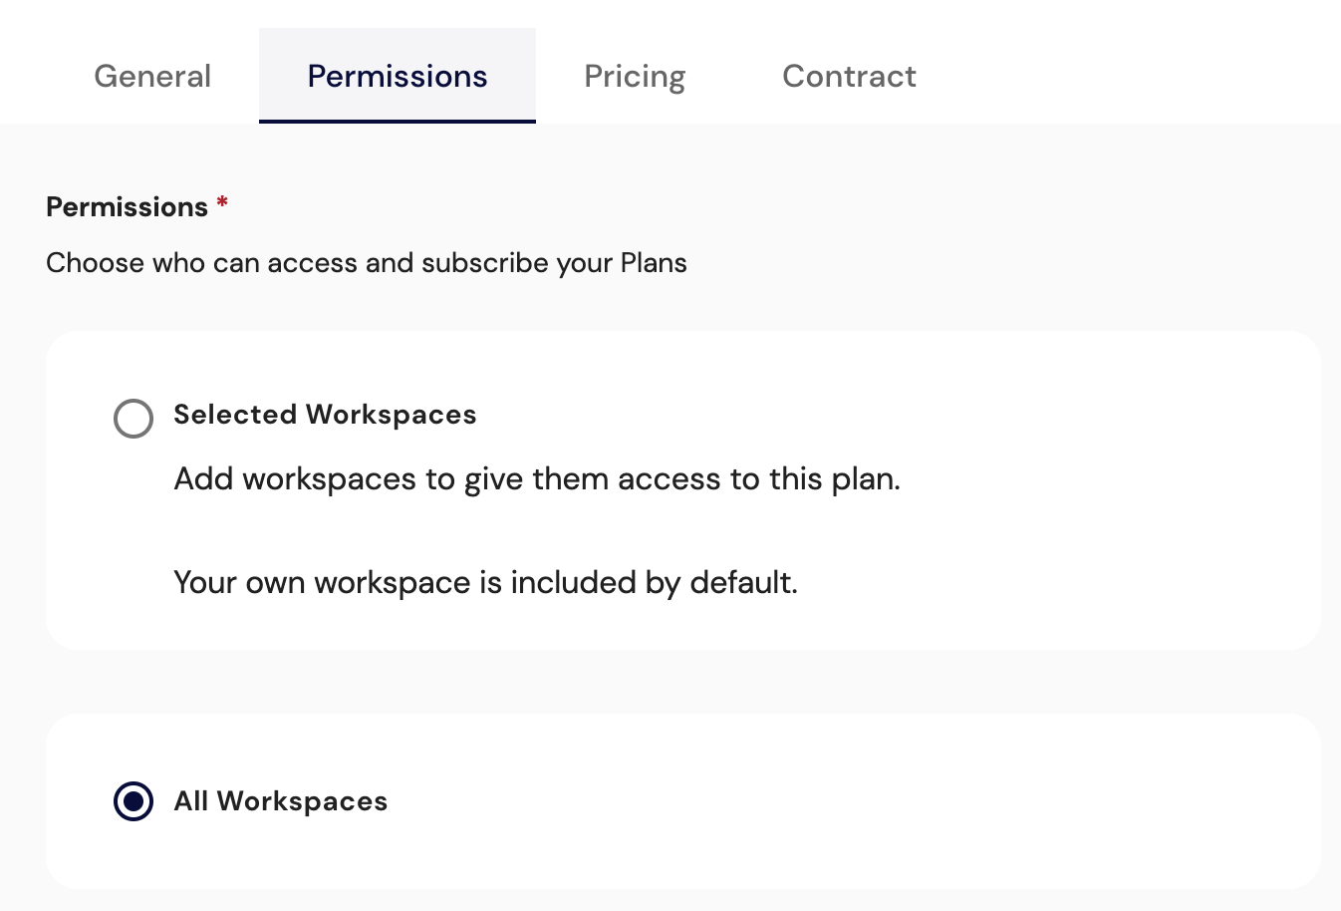This screenshot has width=1341, height=911.
Task: Click the underline beneath the Permissions tab
Action: (398, 121)
